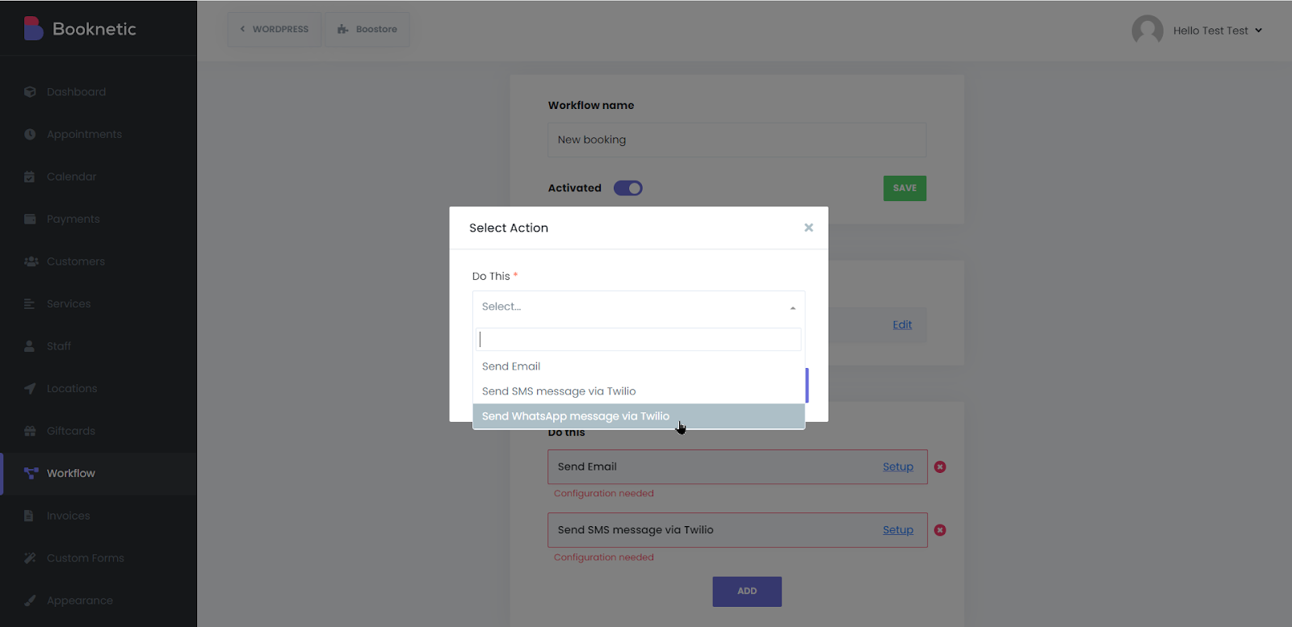Open Dashboard from the sidebar
Screen dimensions: 1292x627
pyautogui.click(x=76, y=92)
